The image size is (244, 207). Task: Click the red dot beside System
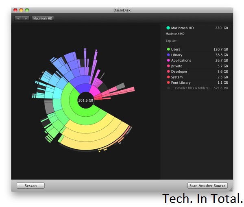pos(168,77)
